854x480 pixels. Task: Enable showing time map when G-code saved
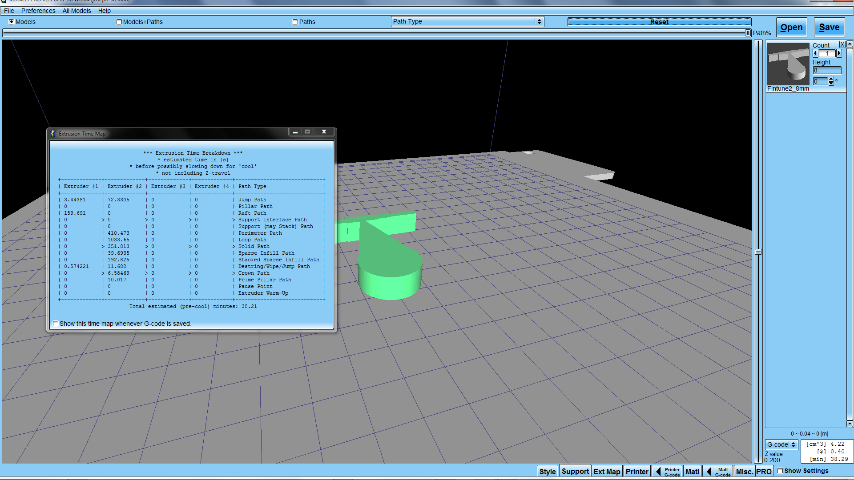(56, 324)
